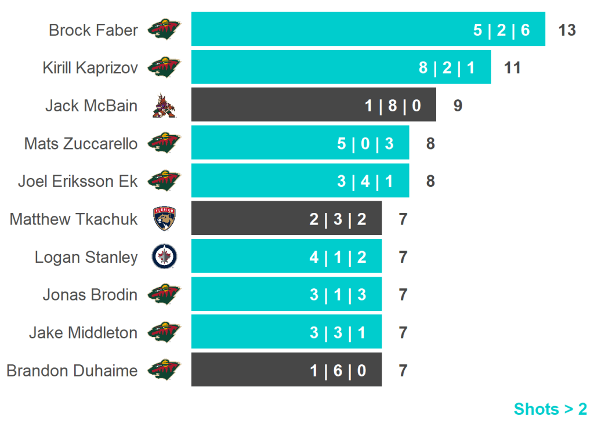
Task: Select the Brock Faber teal bar
Action: click(x=368, y=29)
